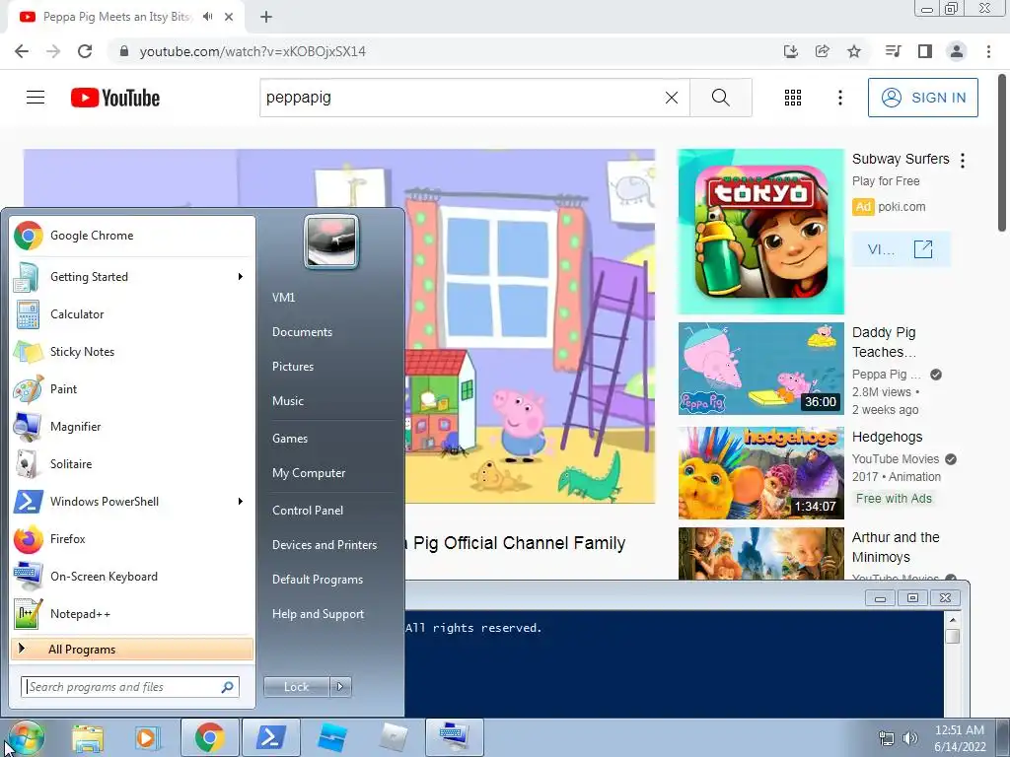Launch Paint from the Start menu

(132, 388)
